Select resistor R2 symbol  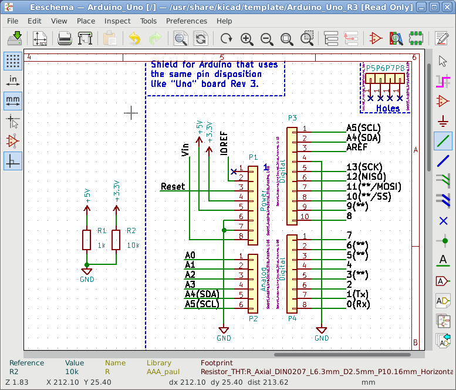pos(116,240)
